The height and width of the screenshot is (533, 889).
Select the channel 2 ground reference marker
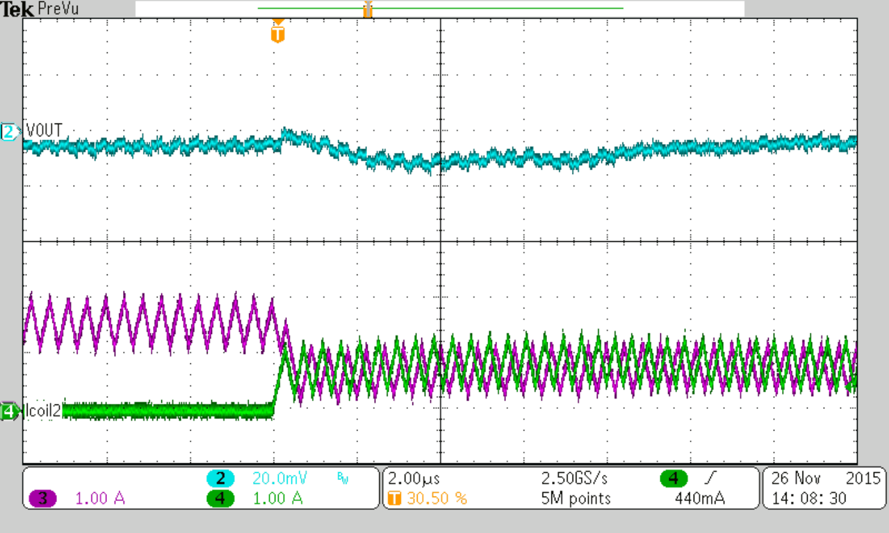(10, 132)
